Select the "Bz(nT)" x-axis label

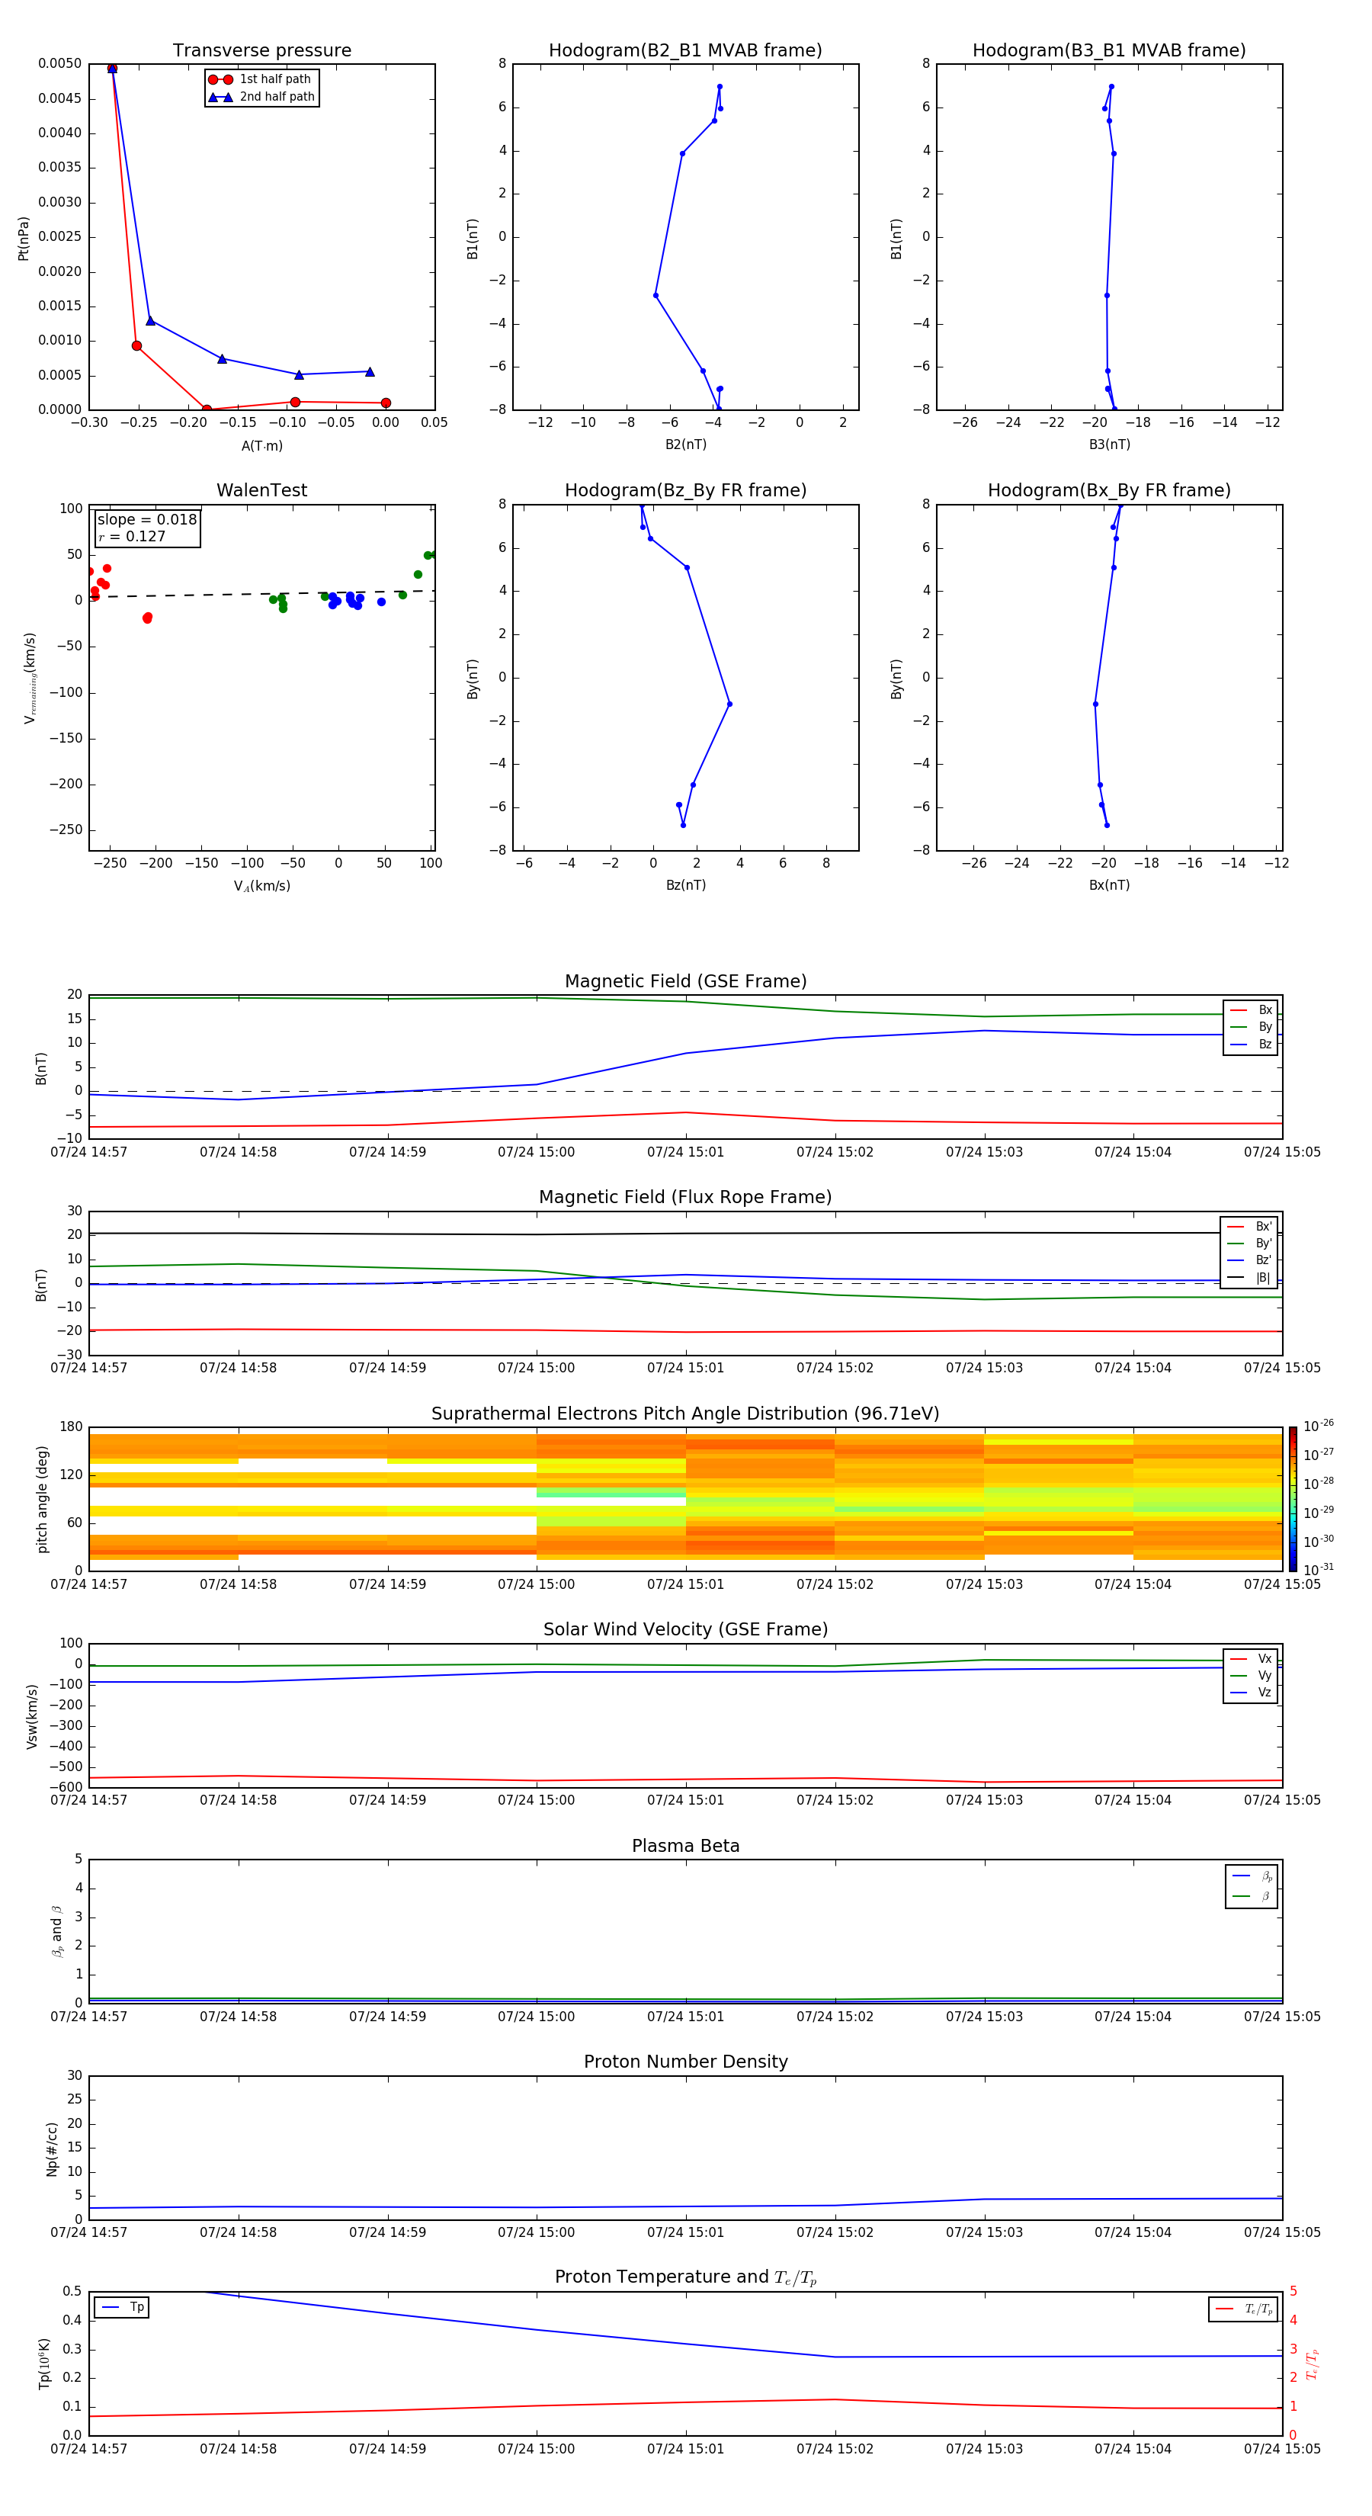tap(685, 885)
